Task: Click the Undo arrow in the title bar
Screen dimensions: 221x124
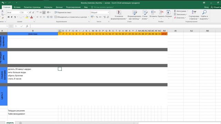Action: pyautogui.click(x=3, y=3)
